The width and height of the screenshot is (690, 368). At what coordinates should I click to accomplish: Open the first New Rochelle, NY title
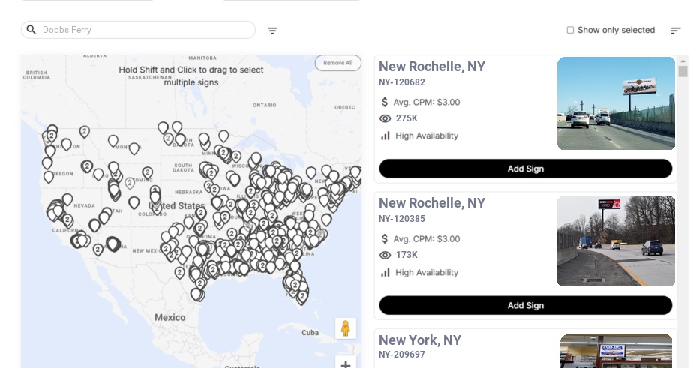pyautogui.click(x=431, y=67)
